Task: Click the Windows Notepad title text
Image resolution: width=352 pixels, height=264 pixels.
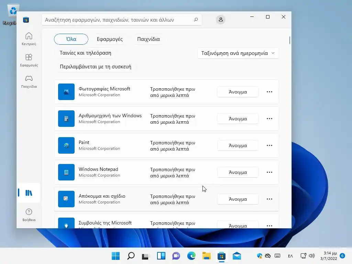Action: [98, 169]
